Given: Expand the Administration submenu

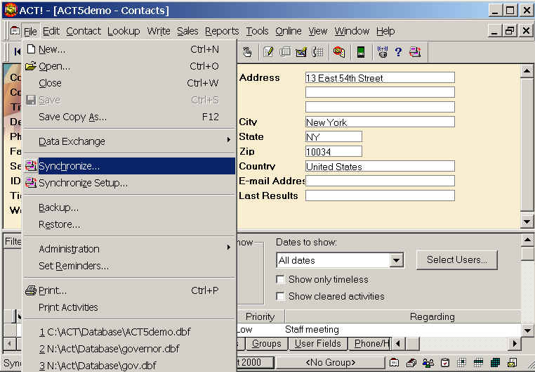Looking at the screenshot, I should [x=129, y=249].
